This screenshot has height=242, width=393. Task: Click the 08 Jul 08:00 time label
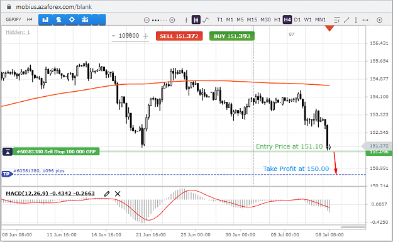pos(329,234)
